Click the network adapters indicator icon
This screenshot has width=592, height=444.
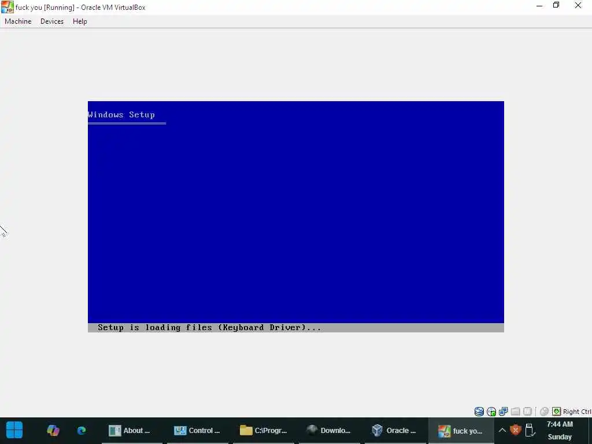[x=504, y=412]
